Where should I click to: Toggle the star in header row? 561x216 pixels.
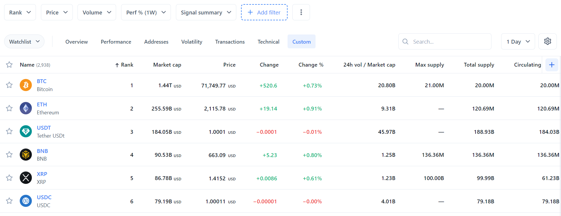9,65
